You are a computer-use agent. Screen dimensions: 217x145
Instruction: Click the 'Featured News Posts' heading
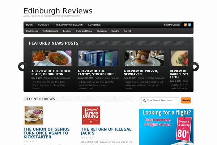point(54,43)
